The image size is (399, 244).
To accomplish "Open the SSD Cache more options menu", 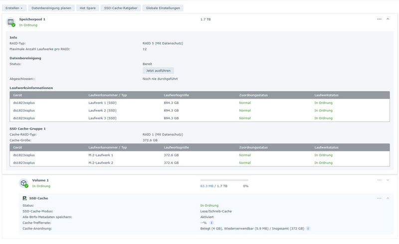I will (x=379, y=198).
